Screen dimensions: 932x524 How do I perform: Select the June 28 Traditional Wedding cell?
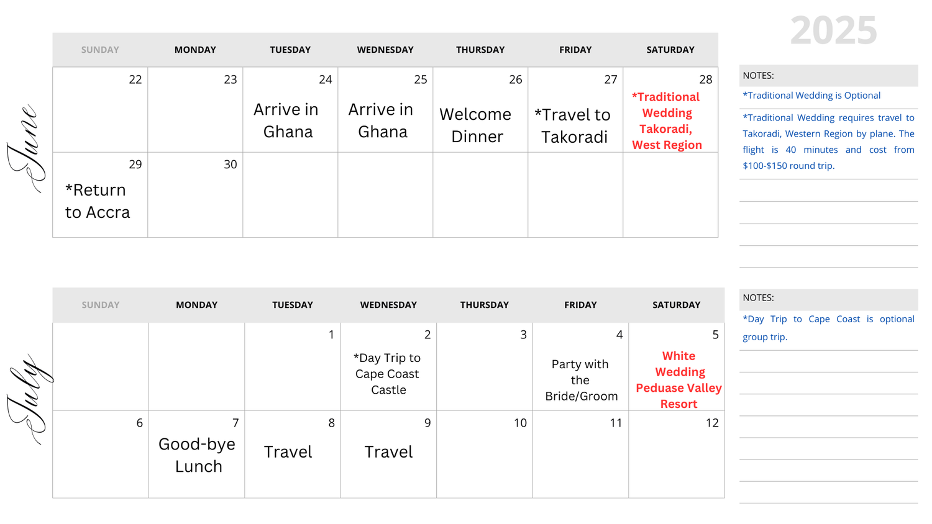[x=670, y=110]
